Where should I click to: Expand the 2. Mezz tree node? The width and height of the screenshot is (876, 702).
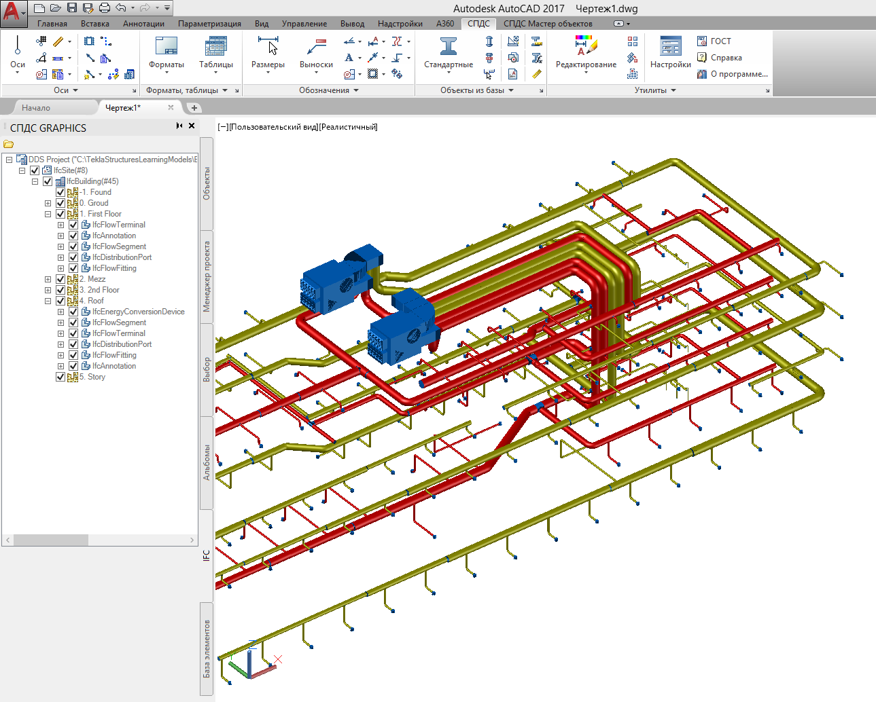coord(48,279)
